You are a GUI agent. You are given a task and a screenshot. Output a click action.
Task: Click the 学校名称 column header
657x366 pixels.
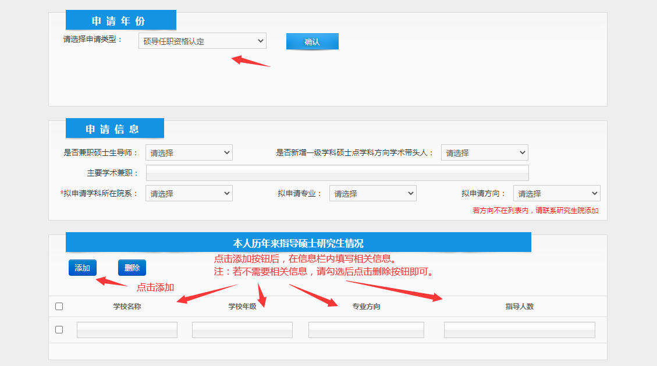coord(127,306)
